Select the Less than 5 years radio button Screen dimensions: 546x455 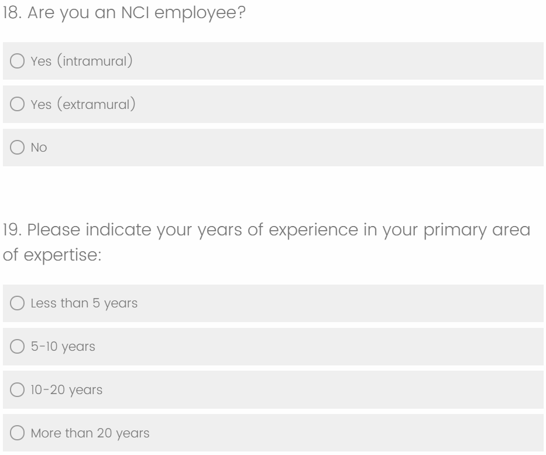[x=18, y=304]
